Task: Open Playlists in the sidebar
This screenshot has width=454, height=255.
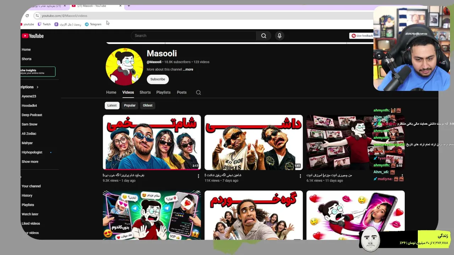Action: point(28,205)
